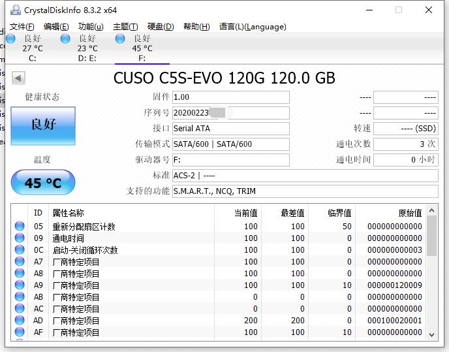This screenshot has width=449, height=352.
Task: Click the 最差值 column header
Action: 285,213
